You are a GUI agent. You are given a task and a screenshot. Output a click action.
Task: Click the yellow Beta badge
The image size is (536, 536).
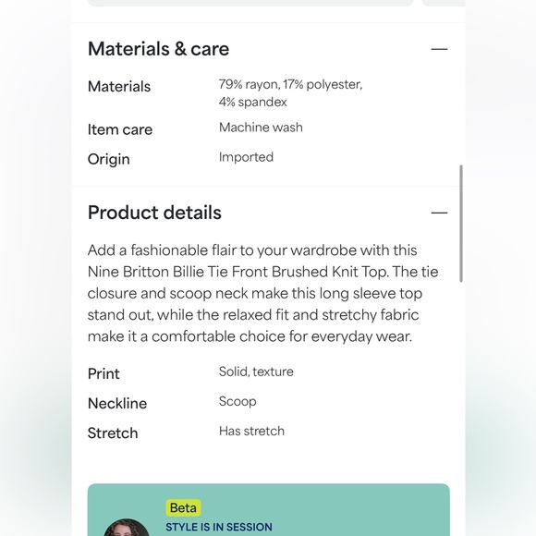pyautogui.click(x=183, y=508)
